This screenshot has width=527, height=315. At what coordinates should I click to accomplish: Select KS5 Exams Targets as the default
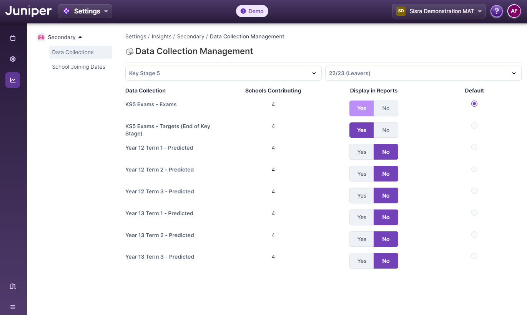click(x=474, y=125)
